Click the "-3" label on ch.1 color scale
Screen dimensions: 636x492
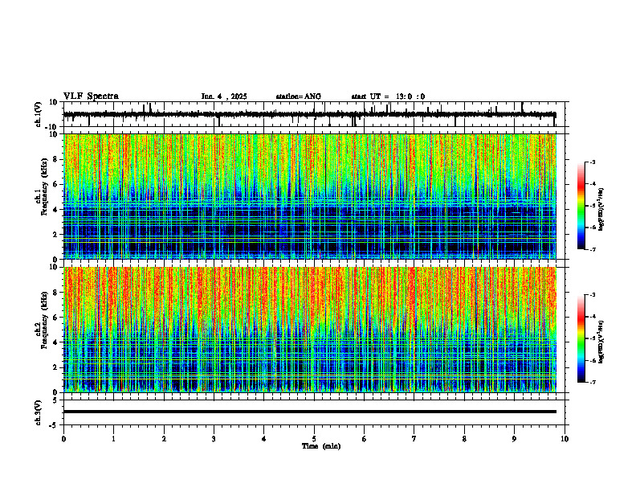(x=592, y=162)
